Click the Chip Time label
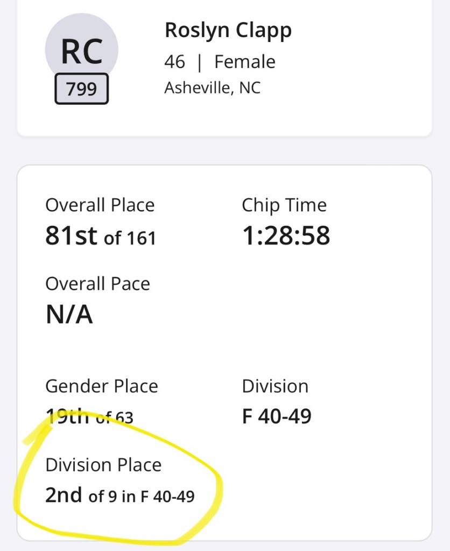This screenshot has width=450, height=551. pyautogui.click(x=284, y=205)
